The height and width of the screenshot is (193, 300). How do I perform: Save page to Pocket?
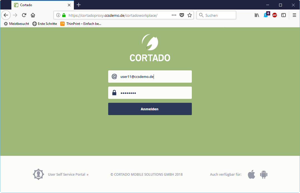(x=182, y=15)
